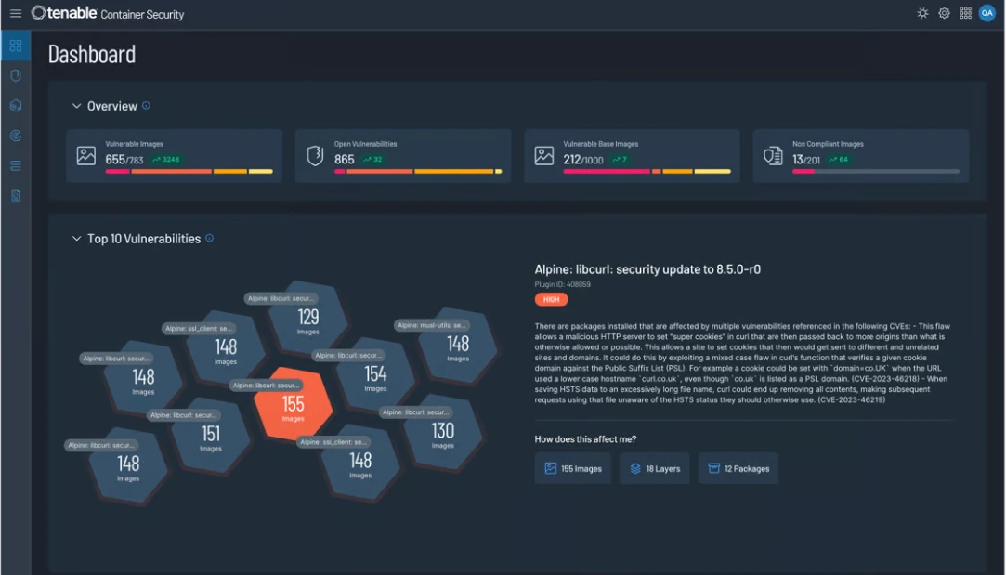The width and height of the screenshot is (1006, 575).
Task: Click the Open Vulnerabilities shield icon
Action: point(315,155)
